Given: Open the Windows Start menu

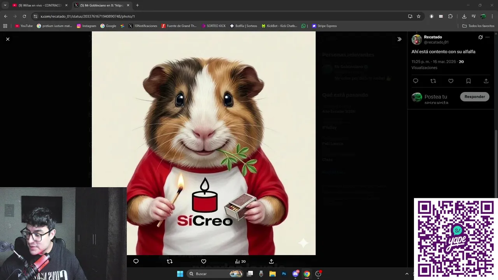Looking at the screenshot, I should point(180,274).
